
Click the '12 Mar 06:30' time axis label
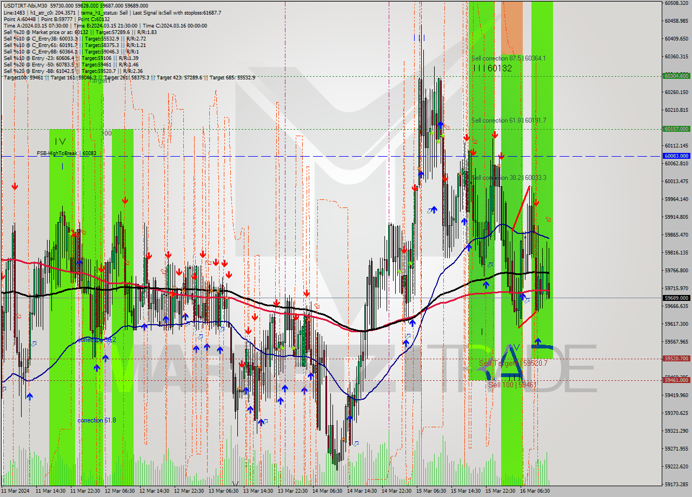click(119, 491)
